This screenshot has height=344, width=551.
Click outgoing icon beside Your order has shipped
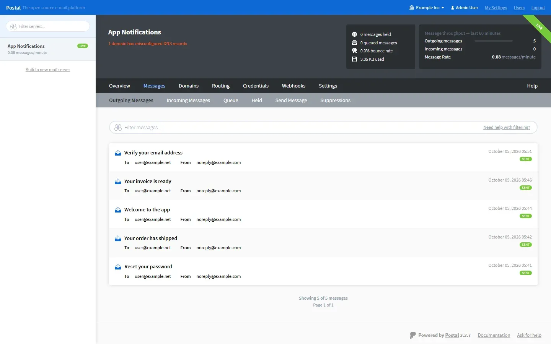(x=118, y=239)
